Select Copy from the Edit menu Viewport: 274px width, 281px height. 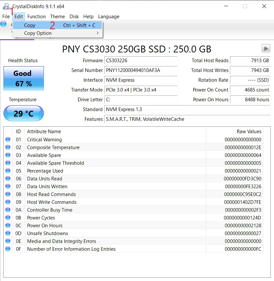30,25
